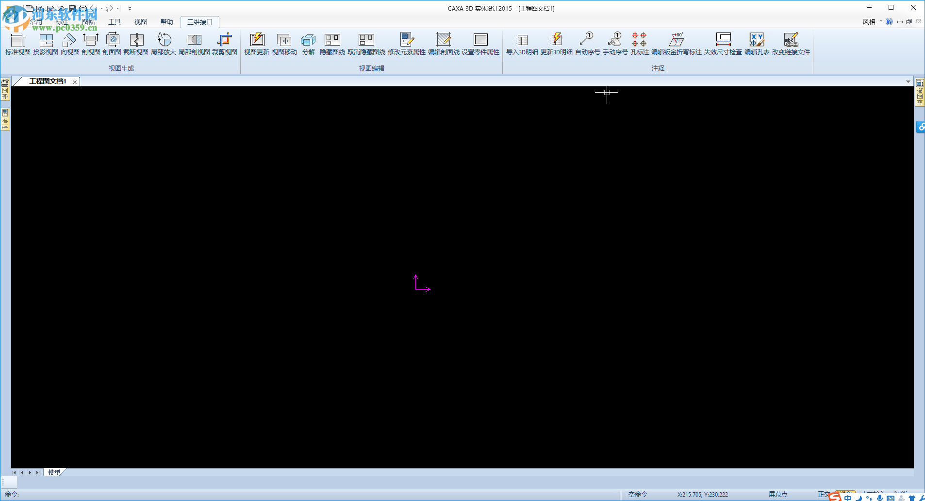Viewport: 925px width, 501px height.
Task: Open the quick access toolbar customize dropdown
Action: pyautogui.click(x=130, y=9)
